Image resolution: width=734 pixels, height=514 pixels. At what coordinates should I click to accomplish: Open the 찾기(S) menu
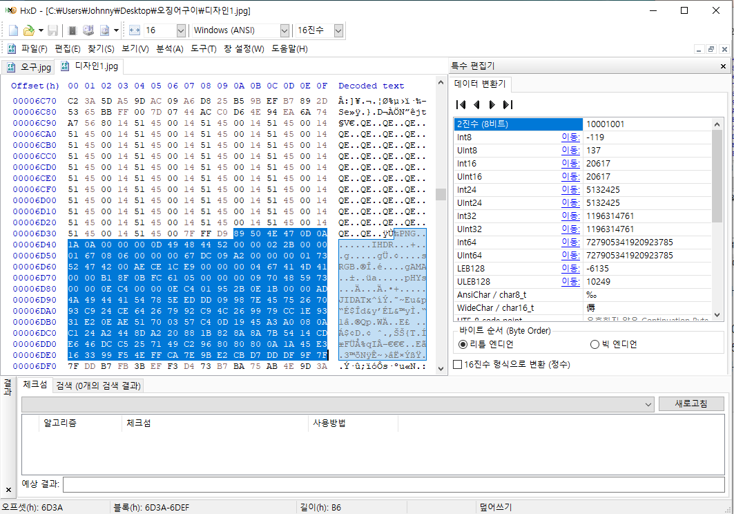(101, 49)
